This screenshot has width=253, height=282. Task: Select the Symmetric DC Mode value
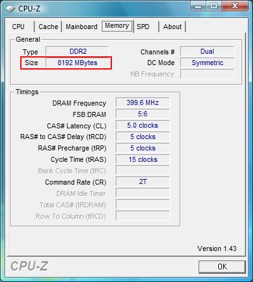[x=207, y=63]
